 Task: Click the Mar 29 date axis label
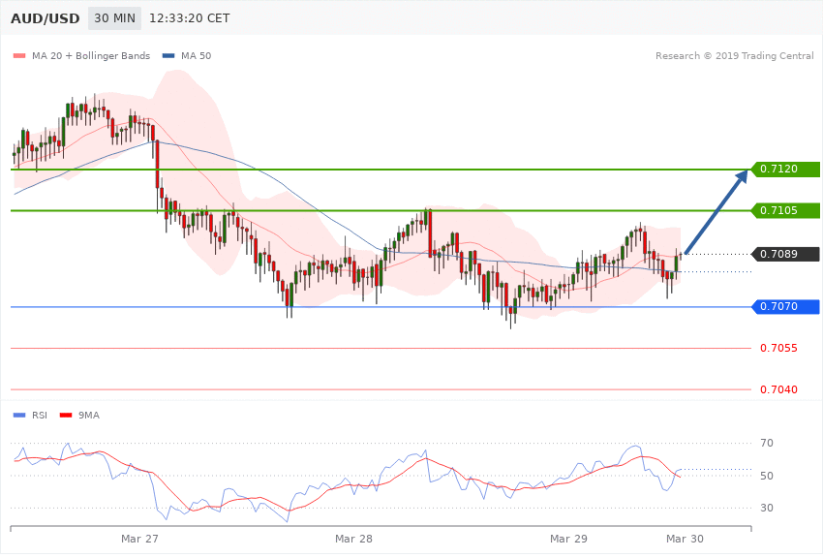pyautogui.click(x=568, y=539)
